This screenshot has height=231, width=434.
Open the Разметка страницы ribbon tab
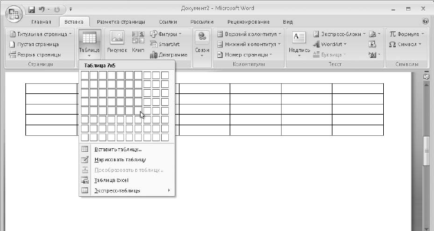click(x=120, y=22)
